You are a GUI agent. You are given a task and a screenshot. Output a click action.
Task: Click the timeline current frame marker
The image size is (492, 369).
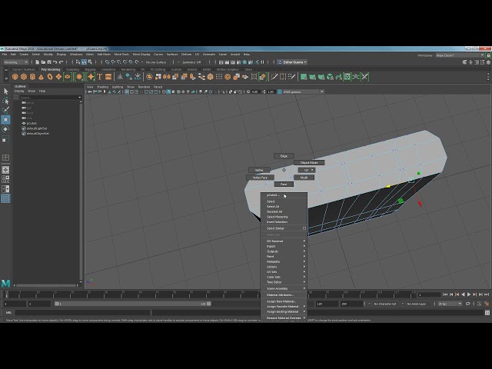(6, 294)
